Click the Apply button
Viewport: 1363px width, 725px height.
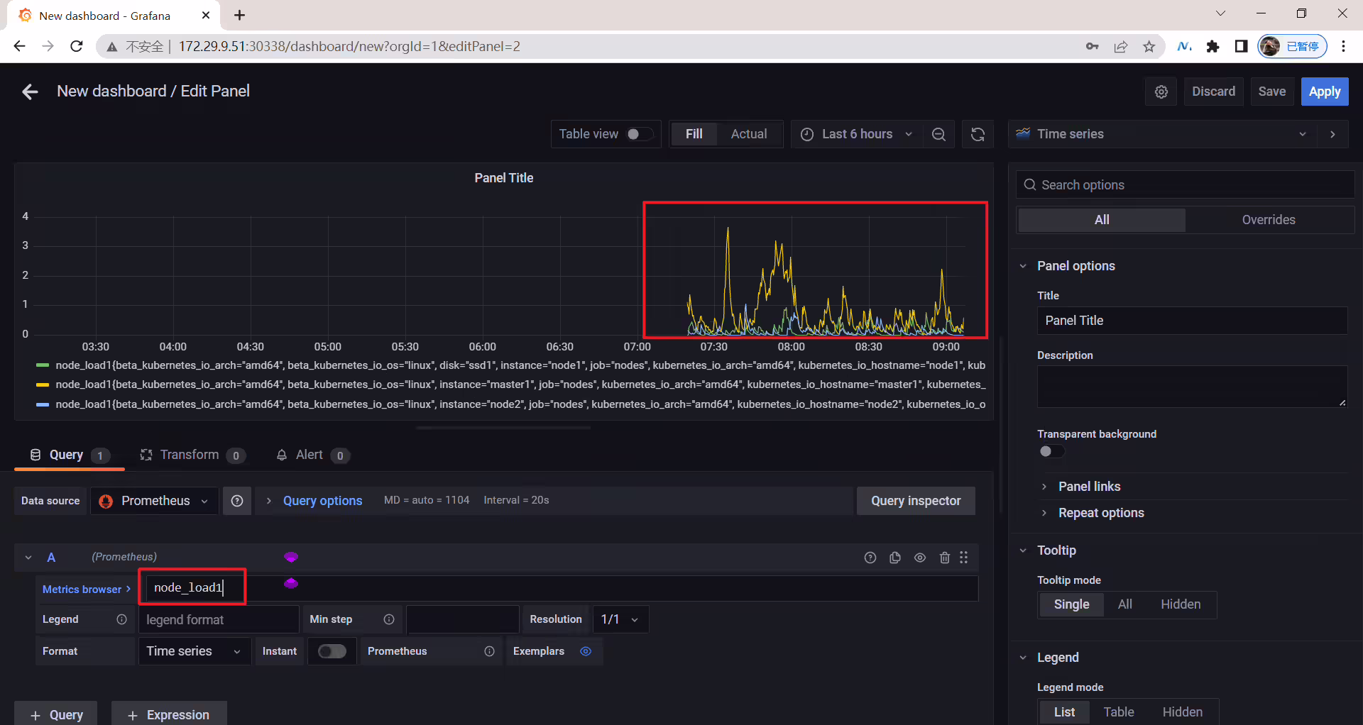[x=1325, y=92]
